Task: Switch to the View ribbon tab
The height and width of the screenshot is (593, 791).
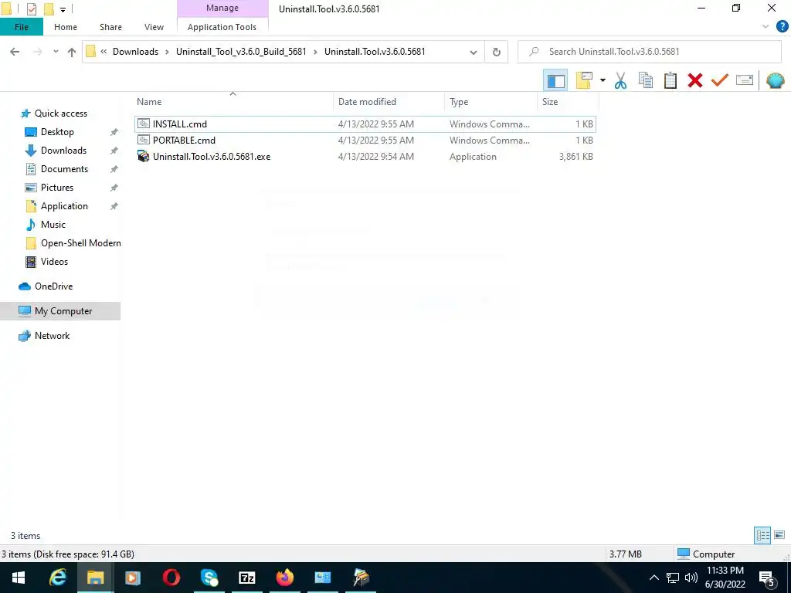Action: coord(154,27)
